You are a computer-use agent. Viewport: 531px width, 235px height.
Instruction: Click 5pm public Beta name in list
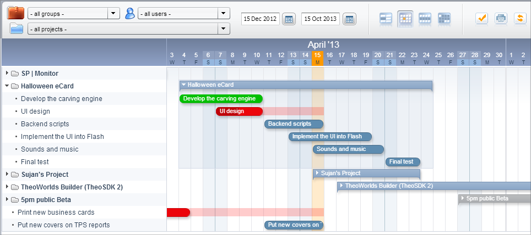(46, 200)
